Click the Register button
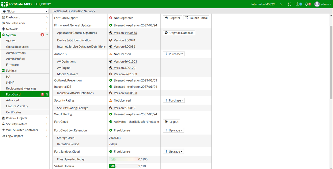This screenshot has height=169, width=333. (172, 18)
